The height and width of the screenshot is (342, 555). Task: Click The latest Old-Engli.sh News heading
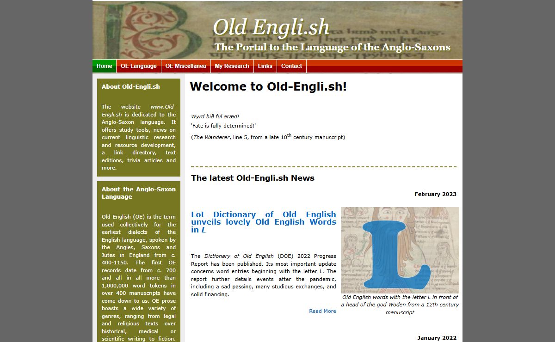(253, 178)
